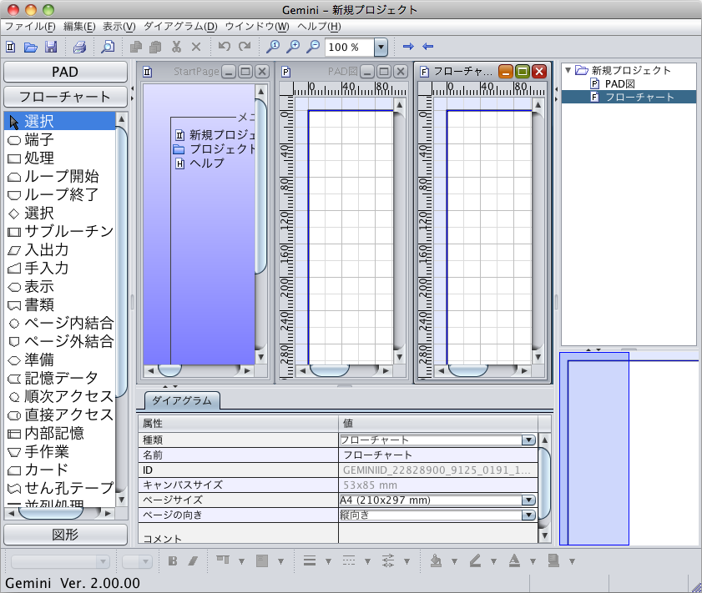The width and height of the screenshot is (702, 593).
Task: Select the 手入力 manual input tool
Action: pos(59,268)
